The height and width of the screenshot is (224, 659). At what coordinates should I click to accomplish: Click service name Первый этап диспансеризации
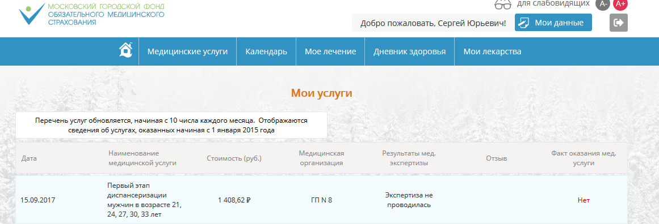145,200
